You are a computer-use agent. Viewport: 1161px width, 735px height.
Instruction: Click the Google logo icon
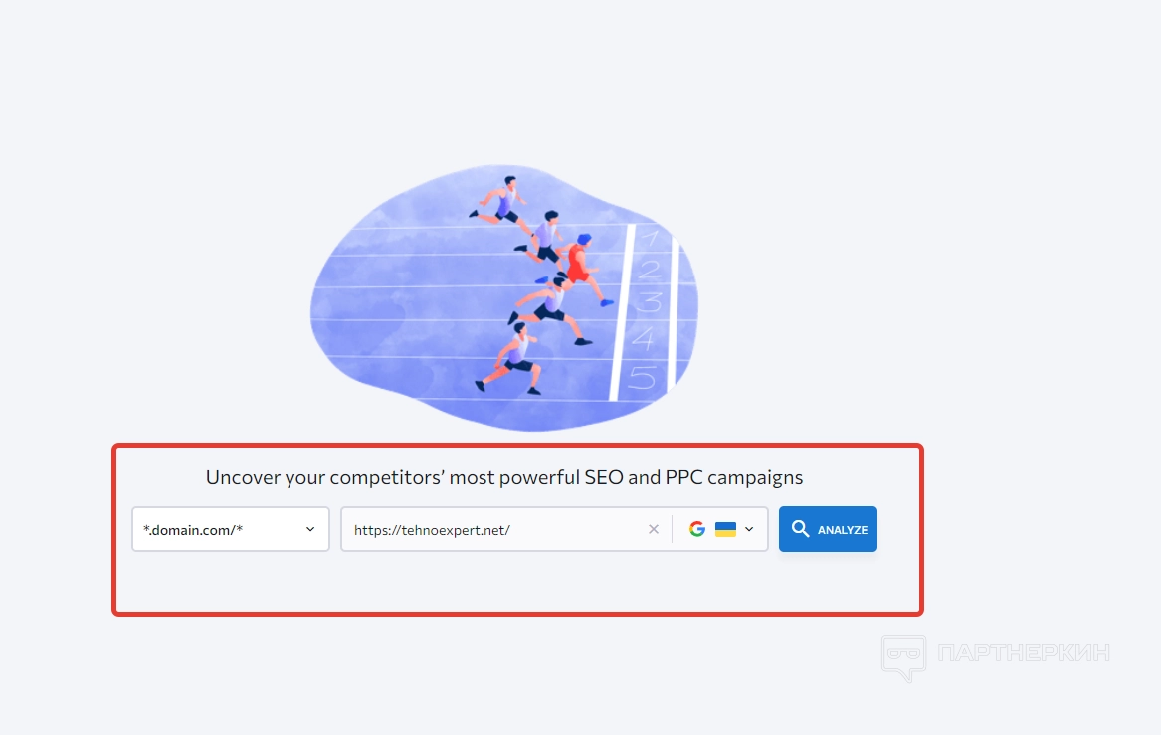point(697,529)
